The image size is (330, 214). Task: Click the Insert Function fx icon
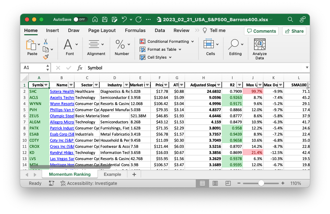[80, 68]
